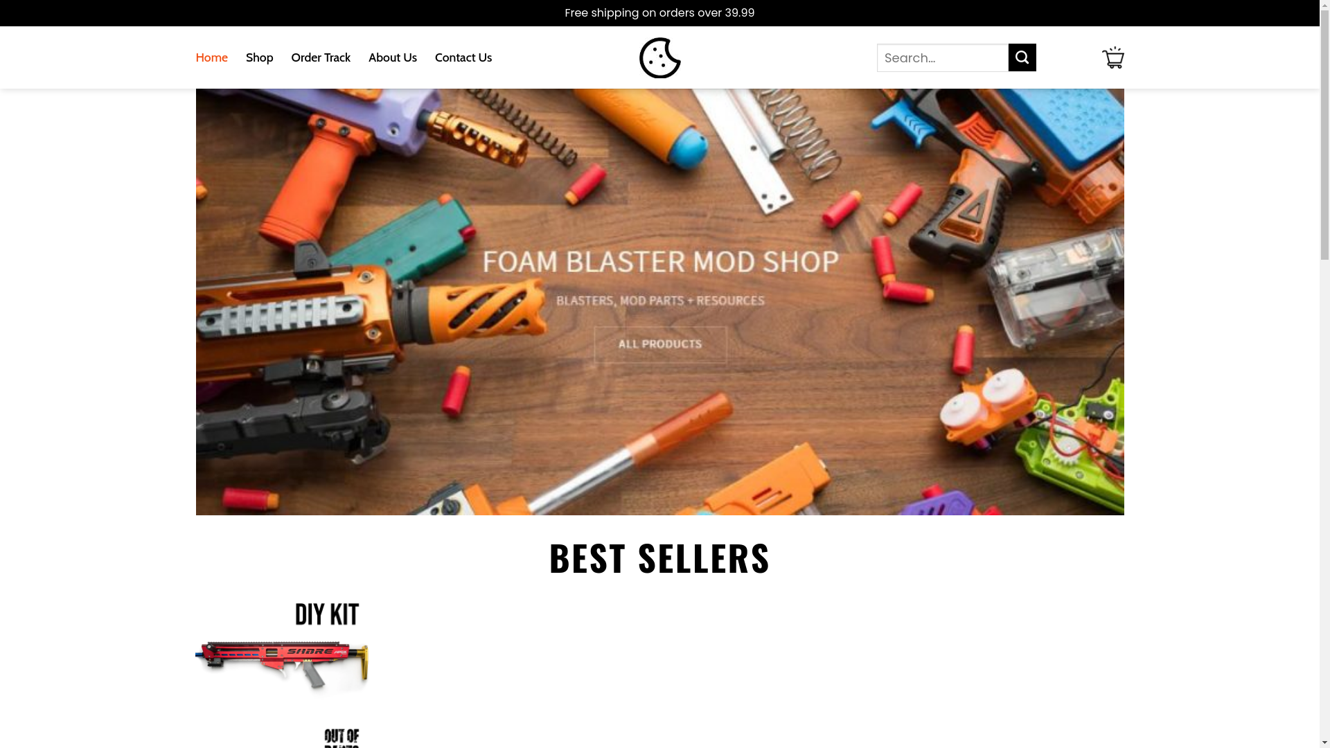Focus the Search input field

tap(943, 57)
